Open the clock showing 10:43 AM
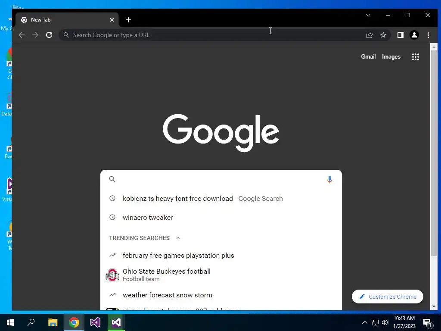This screenshot has height=331, width=441. (x=404, y=322)
